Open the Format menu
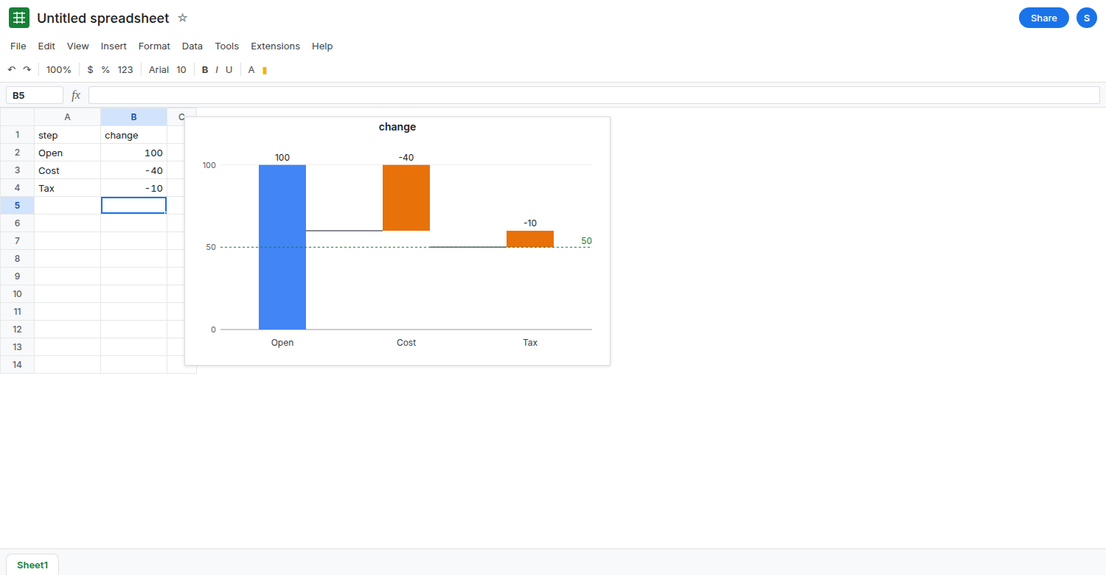Viewport: 1106px width, 575px height. click(x=154, y=46)
